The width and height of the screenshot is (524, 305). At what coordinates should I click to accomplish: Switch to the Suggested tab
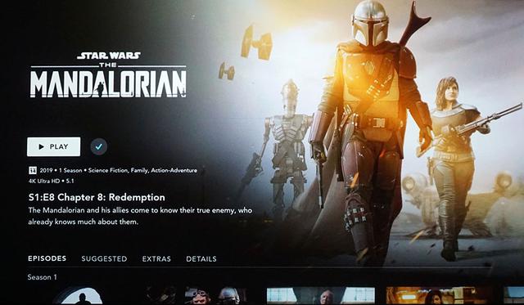[104, 258]
